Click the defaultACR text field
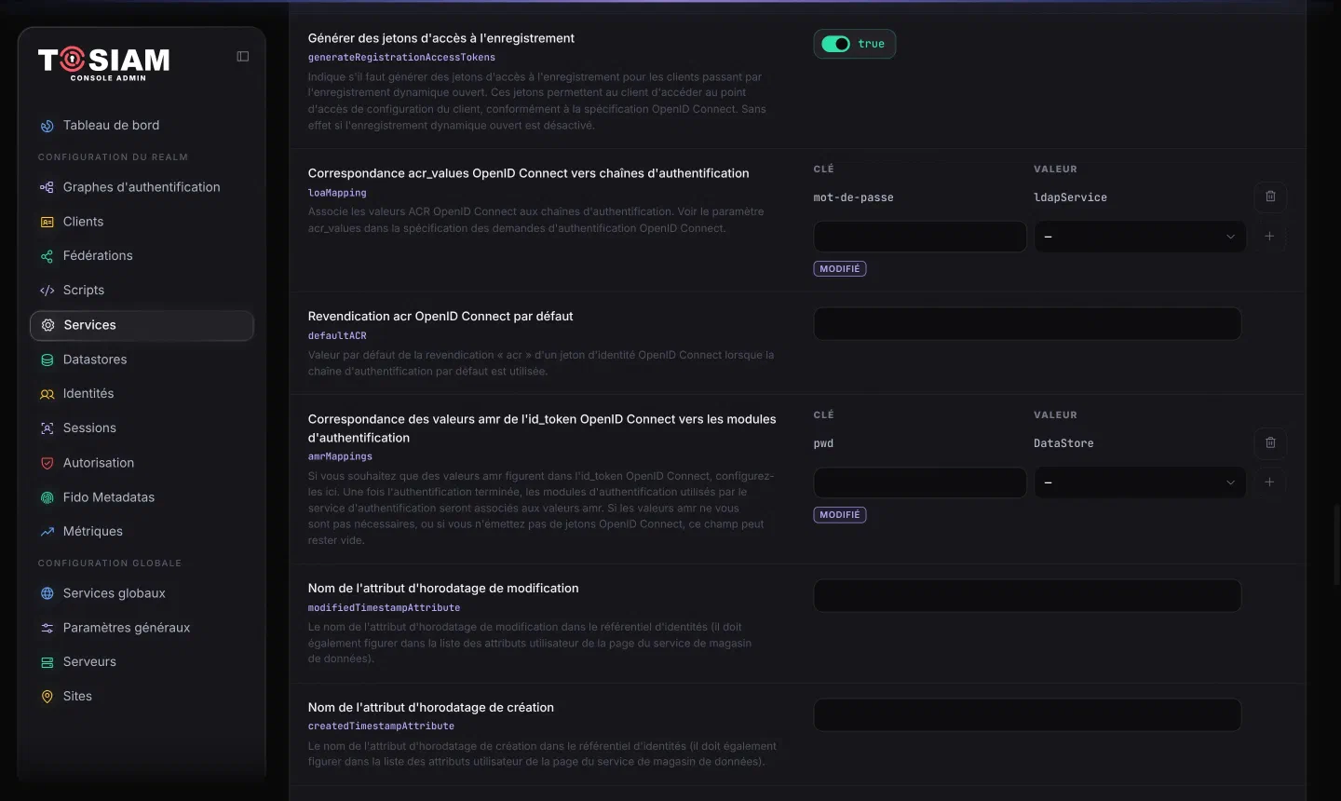This screenshot has height=801, width=1341. tap(1027, 324)
